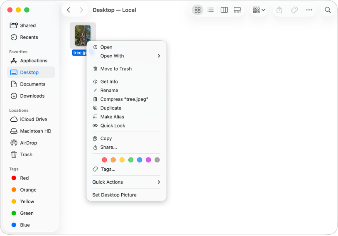
Task: Click the Share icon in the toolbar
Action: (279, 10)
